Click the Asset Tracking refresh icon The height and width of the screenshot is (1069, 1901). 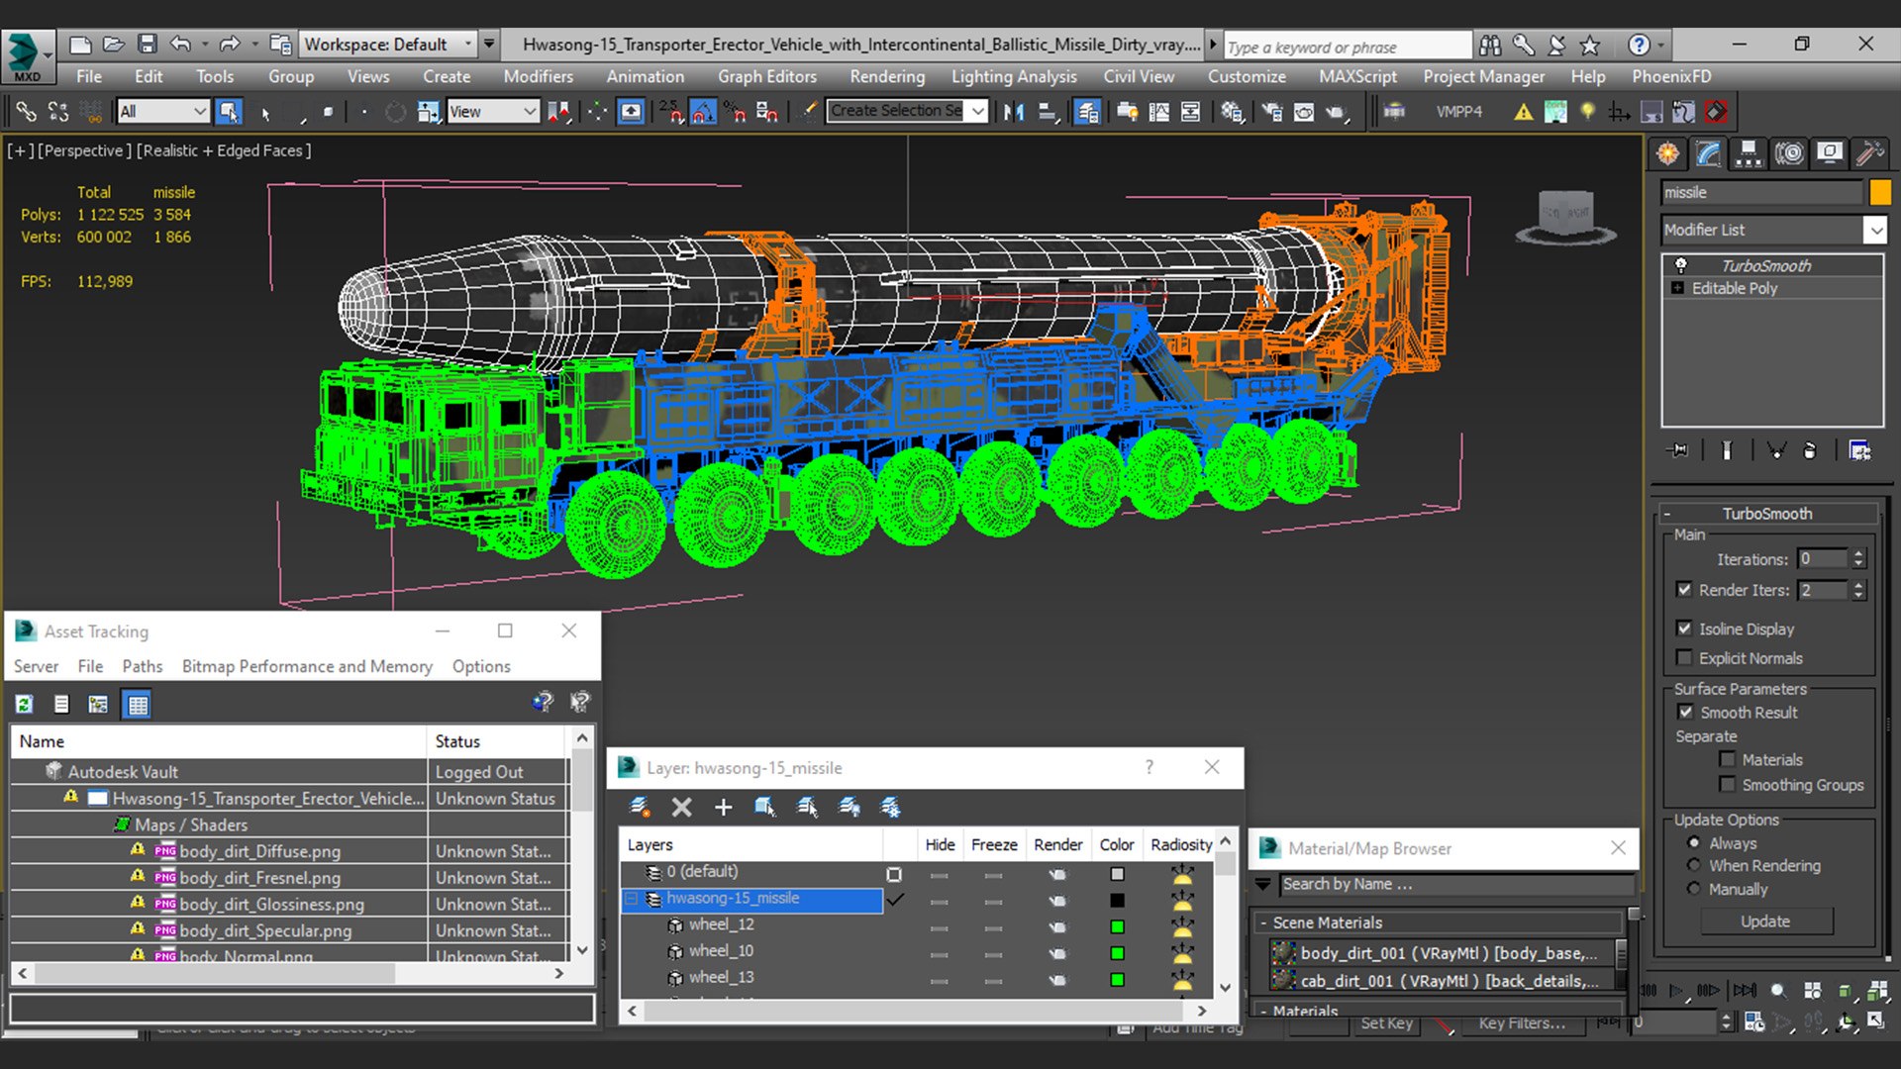25,705
